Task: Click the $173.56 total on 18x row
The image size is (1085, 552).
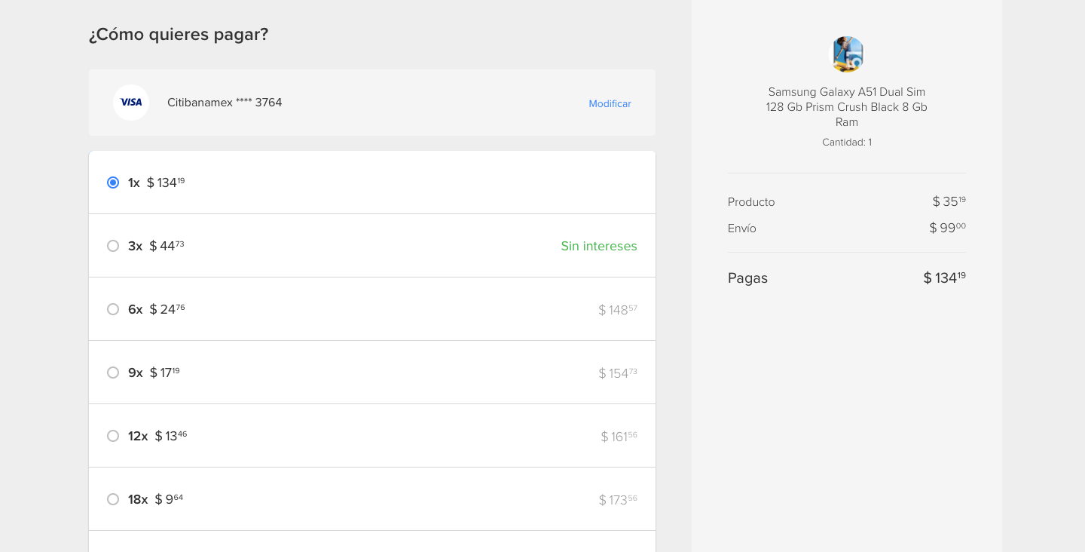Action: [x=618, y=499]
